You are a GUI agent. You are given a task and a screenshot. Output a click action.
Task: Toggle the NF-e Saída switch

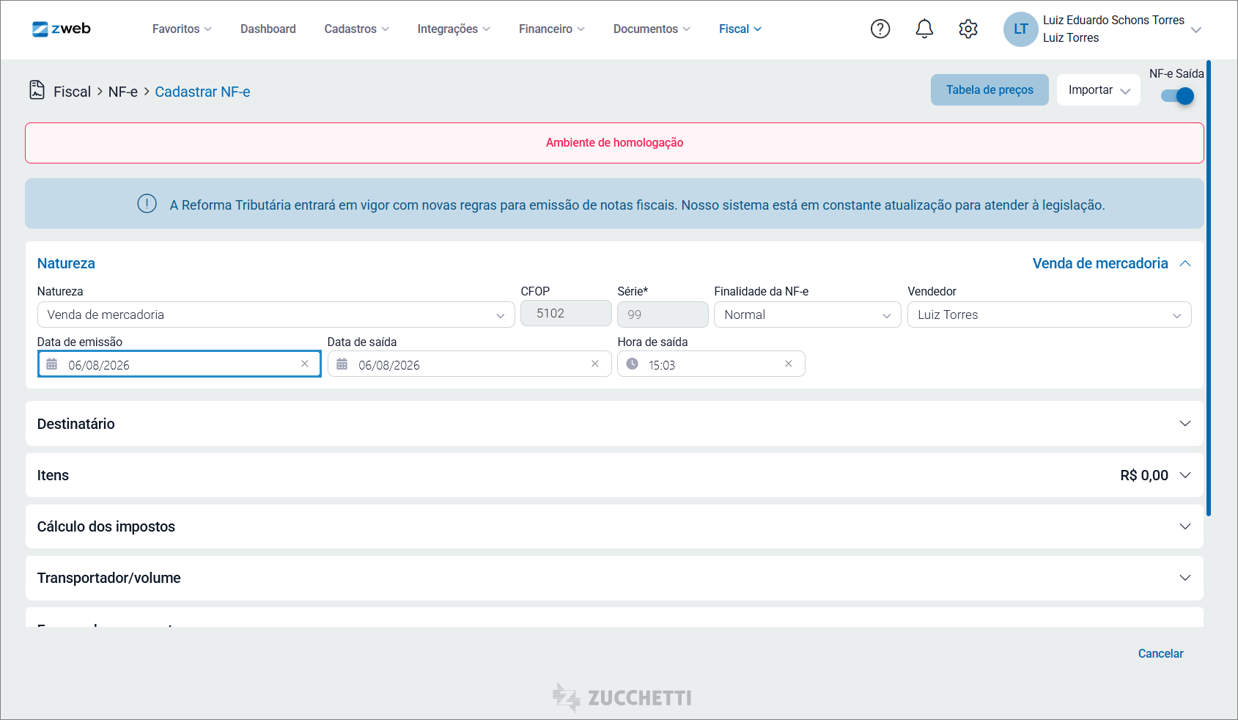point(1178,96)
